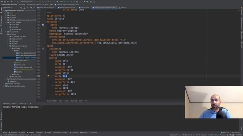243x136 pixels.
Task: Click 'ports' in the editor breadcrumb bar
Action: [x=66, y=101]
